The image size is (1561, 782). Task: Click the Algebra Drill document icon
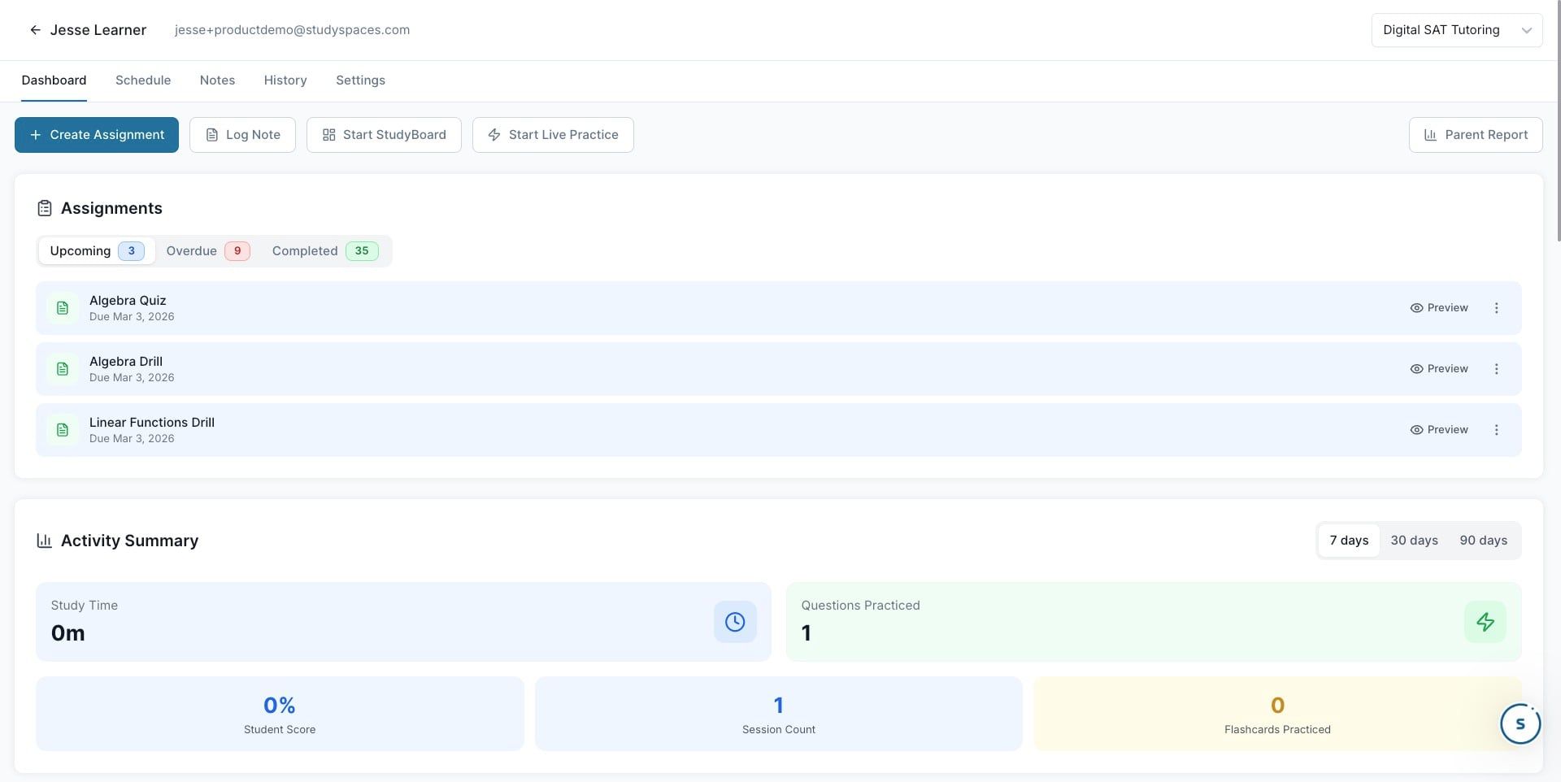63,369
